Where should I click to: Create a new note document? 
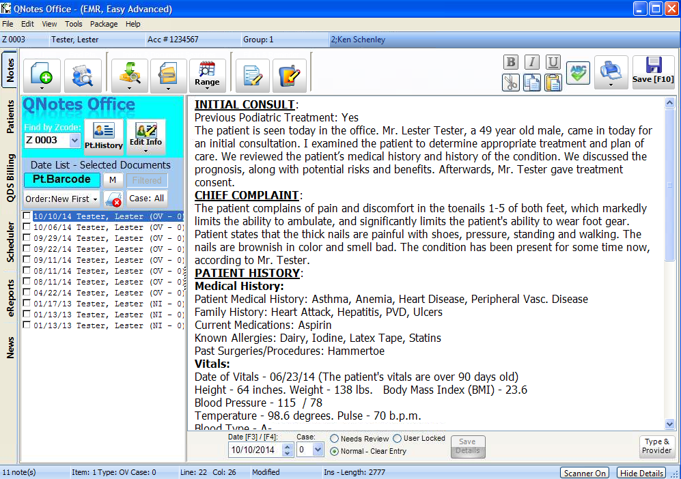[x=42, y=73]
